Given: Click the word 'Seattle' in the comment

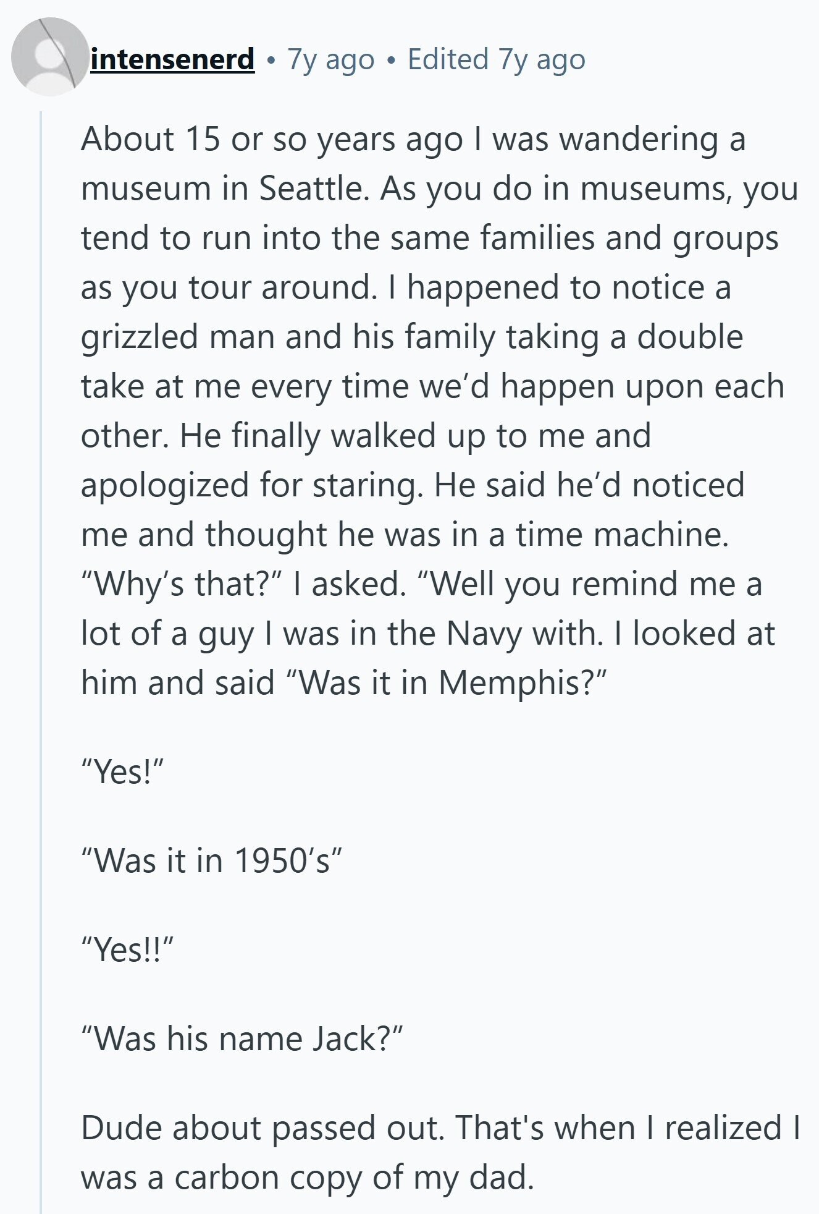Looking at the screenshot, I should [310, 189].
